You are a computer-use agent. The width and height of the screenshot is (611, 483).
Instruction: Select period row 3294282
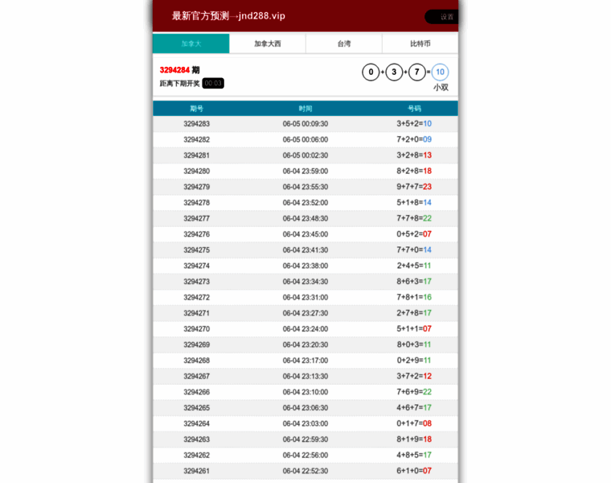(x=305, y=140)
